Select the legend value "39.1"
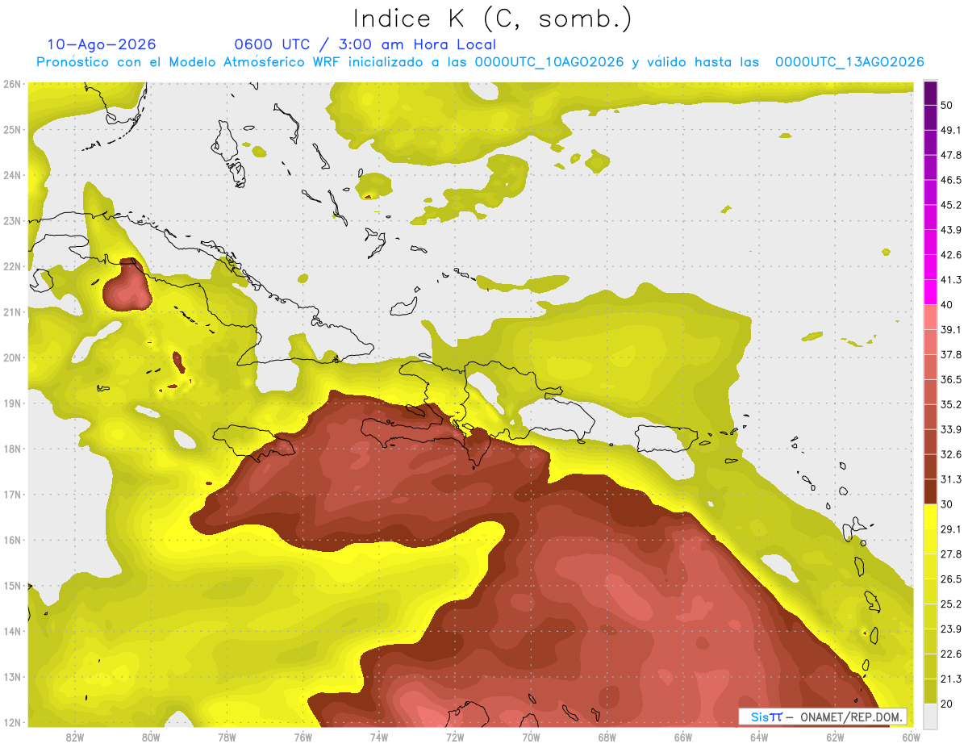This screenshot has height=748, width=968. [952, 329]
